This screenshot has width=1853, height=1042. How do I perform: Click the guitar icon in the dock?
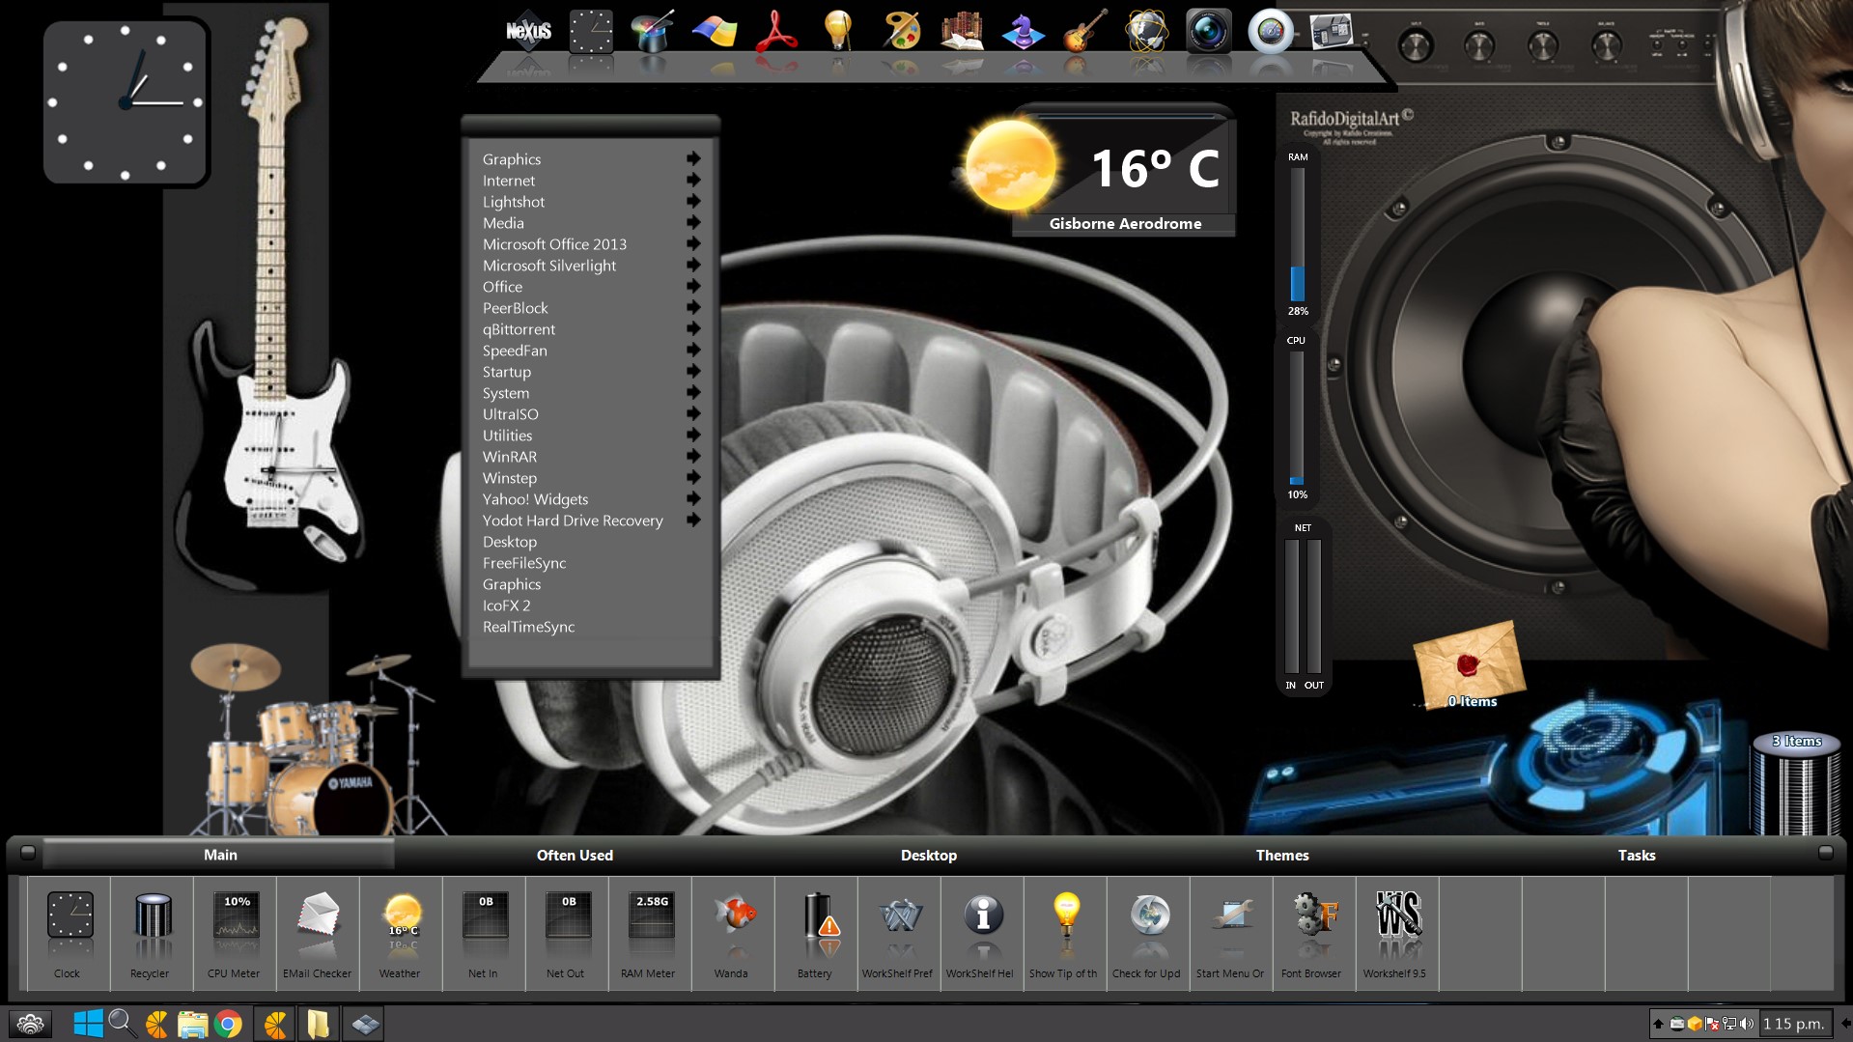click(x=1083, y=33)
